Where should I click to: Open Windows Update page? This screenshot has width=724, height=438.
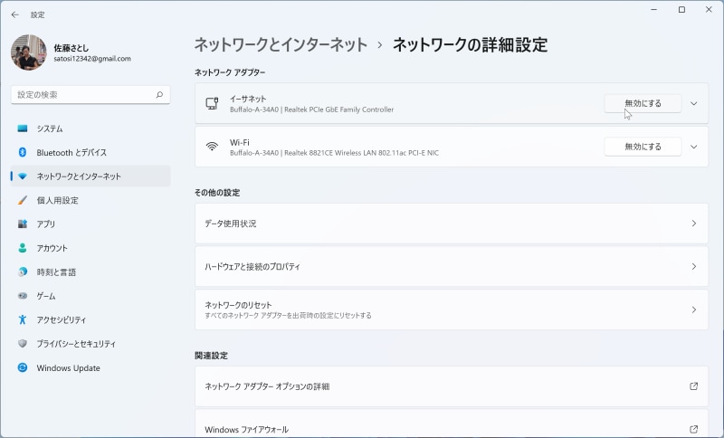[x=68, y=368]
